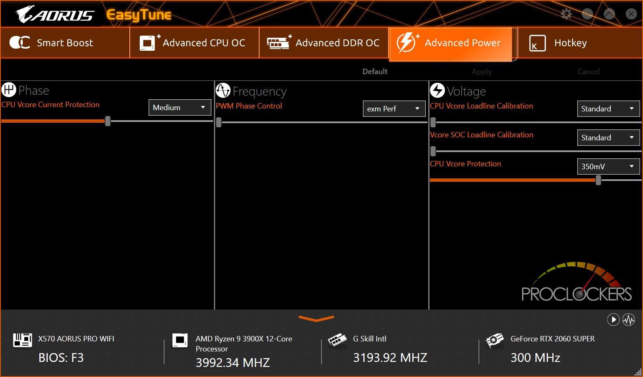Click the CPU Vcore Protection slider handle

point(598,180)
